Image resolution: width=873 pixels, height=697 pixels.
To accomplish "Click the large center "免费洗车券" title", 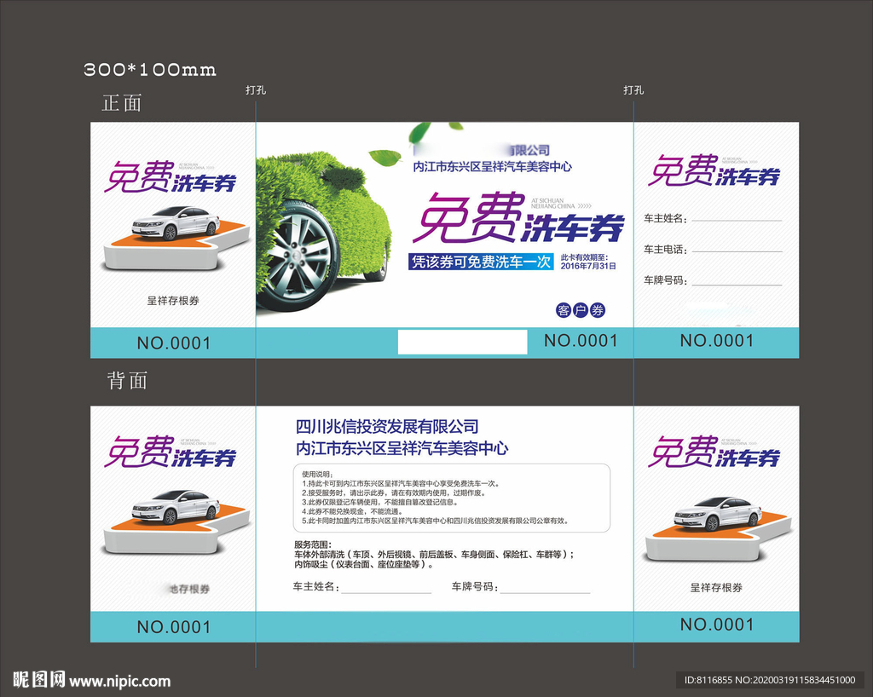I will point(517,219).
